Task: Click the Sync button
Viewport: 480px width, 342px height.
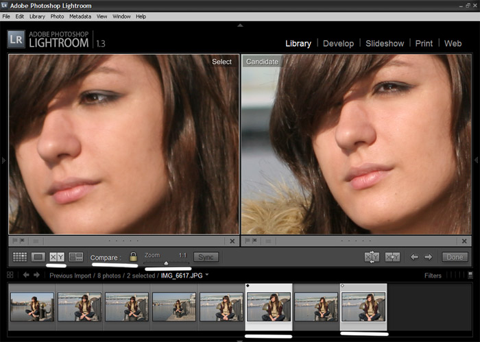Action: pyautogui.click(x=206, y=257)
